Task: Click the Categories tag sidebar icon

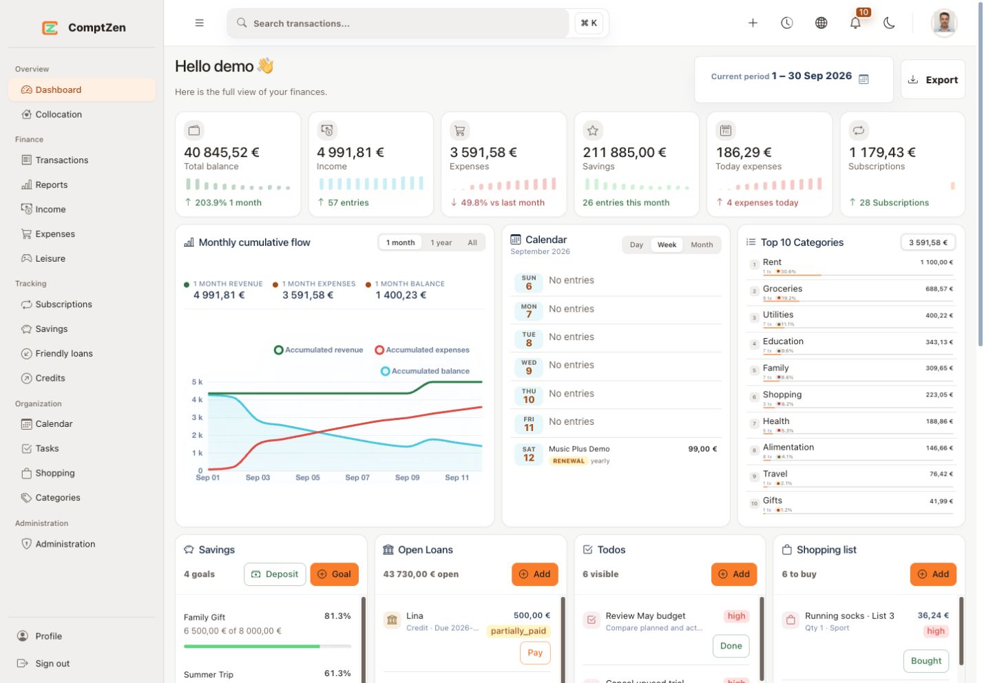Action: pos(27,498)
